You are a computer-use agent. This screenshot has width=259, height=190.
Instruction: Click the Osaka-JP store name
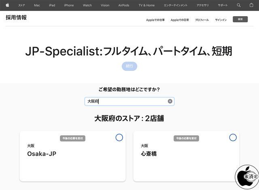42,154
